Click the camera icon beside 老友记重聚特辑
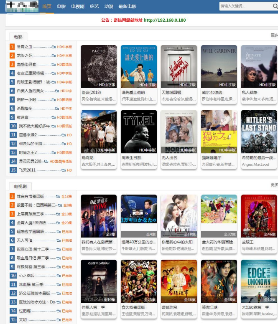 54,73
